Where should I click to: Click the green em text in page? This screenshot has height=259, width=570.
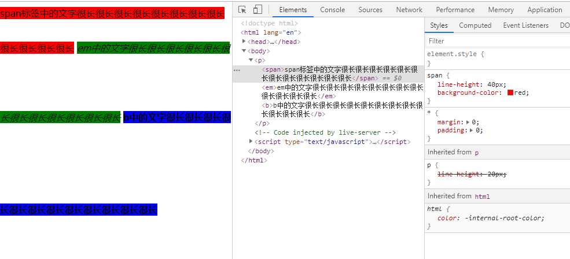[153, 48]
